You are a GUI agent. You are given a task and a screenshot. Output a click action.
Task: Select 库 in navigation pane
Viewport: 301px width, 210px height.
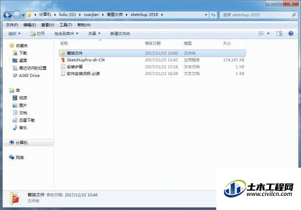coord(18,90)
